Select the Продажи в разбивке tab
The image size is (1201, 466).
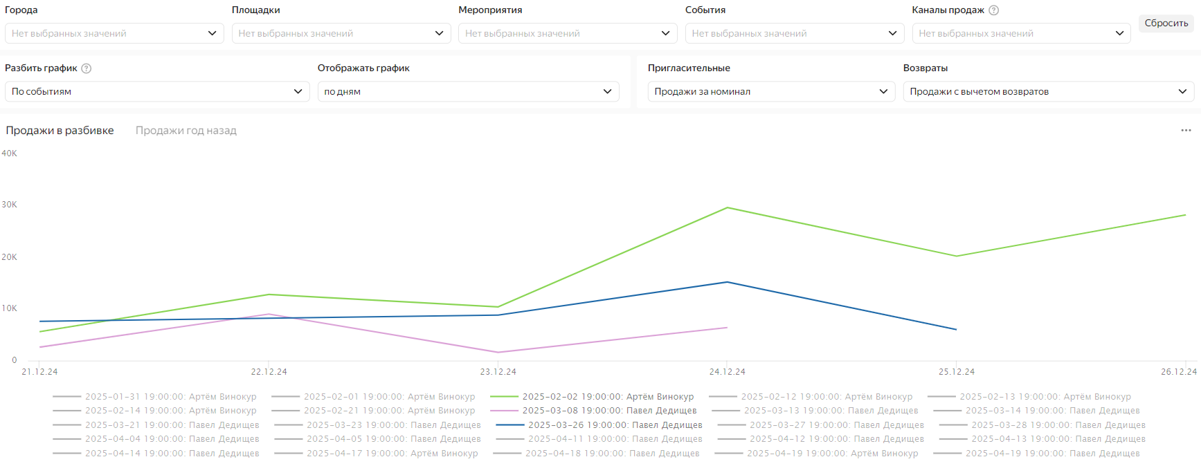(x=60, y=131)
